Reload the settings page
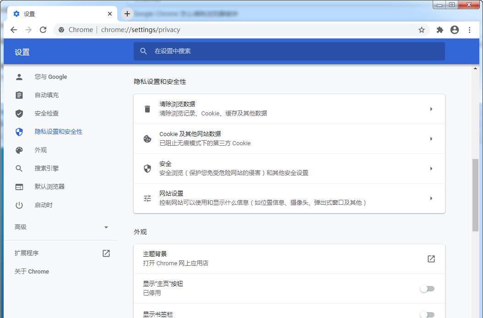The height and width of the screenshot is (318, 483). [x=43, y=30]
